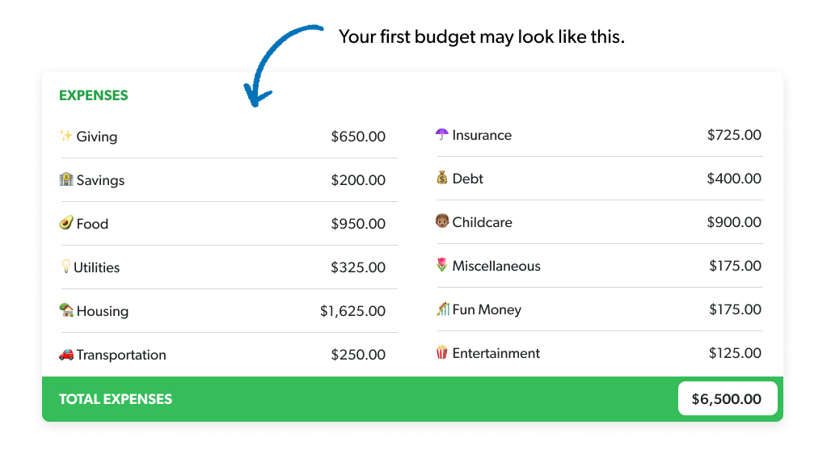This screenshot has height=467, width=831.
Task: Click the sparkles icon beside Giving
Action: pos(66,136)
